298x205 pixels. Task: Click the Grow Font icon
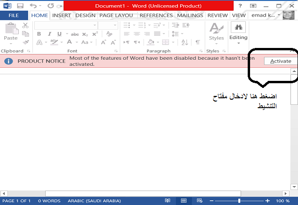tap(103, 42)
